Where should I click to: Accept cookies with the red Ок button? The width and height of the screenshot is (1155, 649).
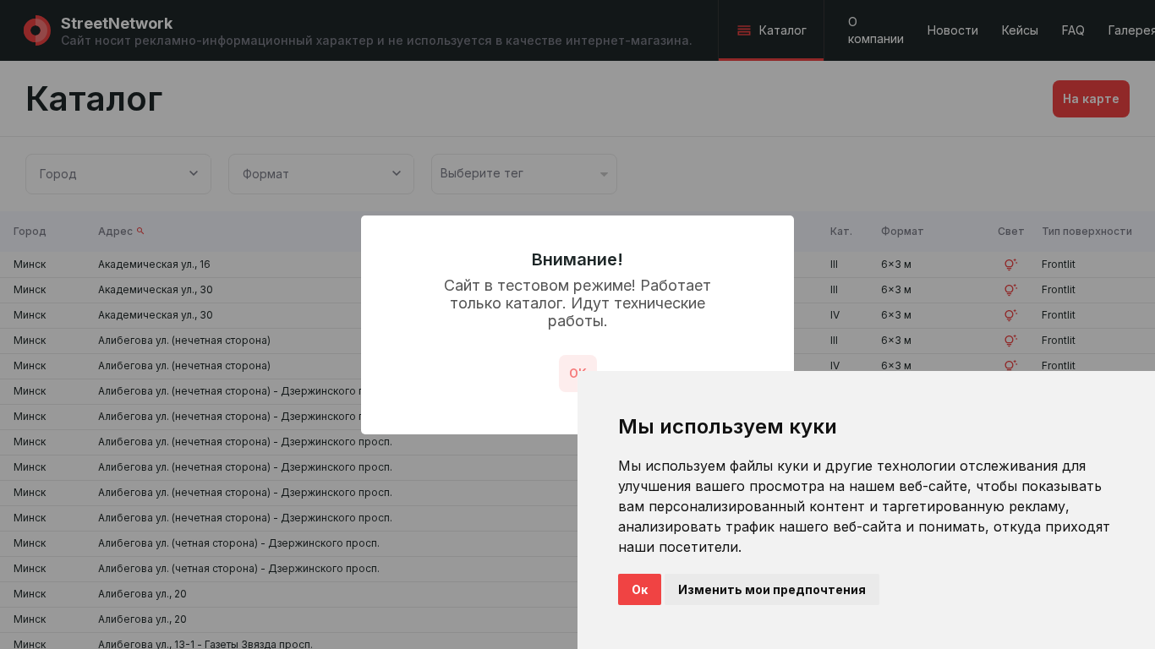coord(639,590)
